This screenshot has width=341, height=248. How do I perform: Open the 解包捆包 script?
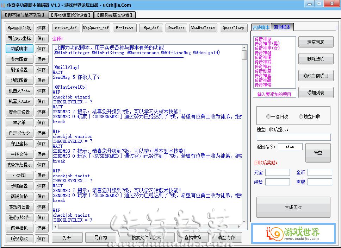[x=19, y=228]
